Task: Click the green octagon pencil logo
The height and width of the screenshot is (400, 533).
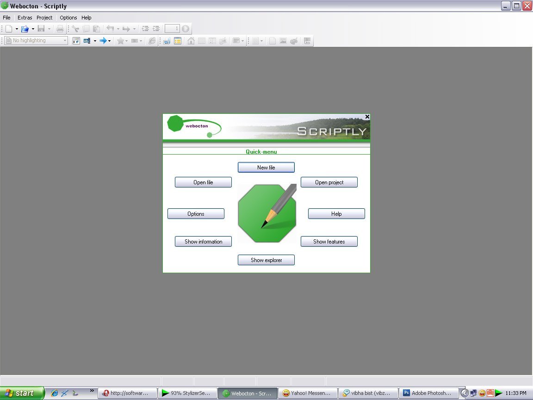Action: [x=267, y=213]
